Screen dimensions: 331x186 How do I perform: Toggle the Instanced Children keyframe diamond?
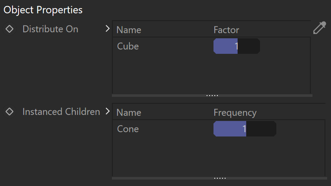(9, 112)
